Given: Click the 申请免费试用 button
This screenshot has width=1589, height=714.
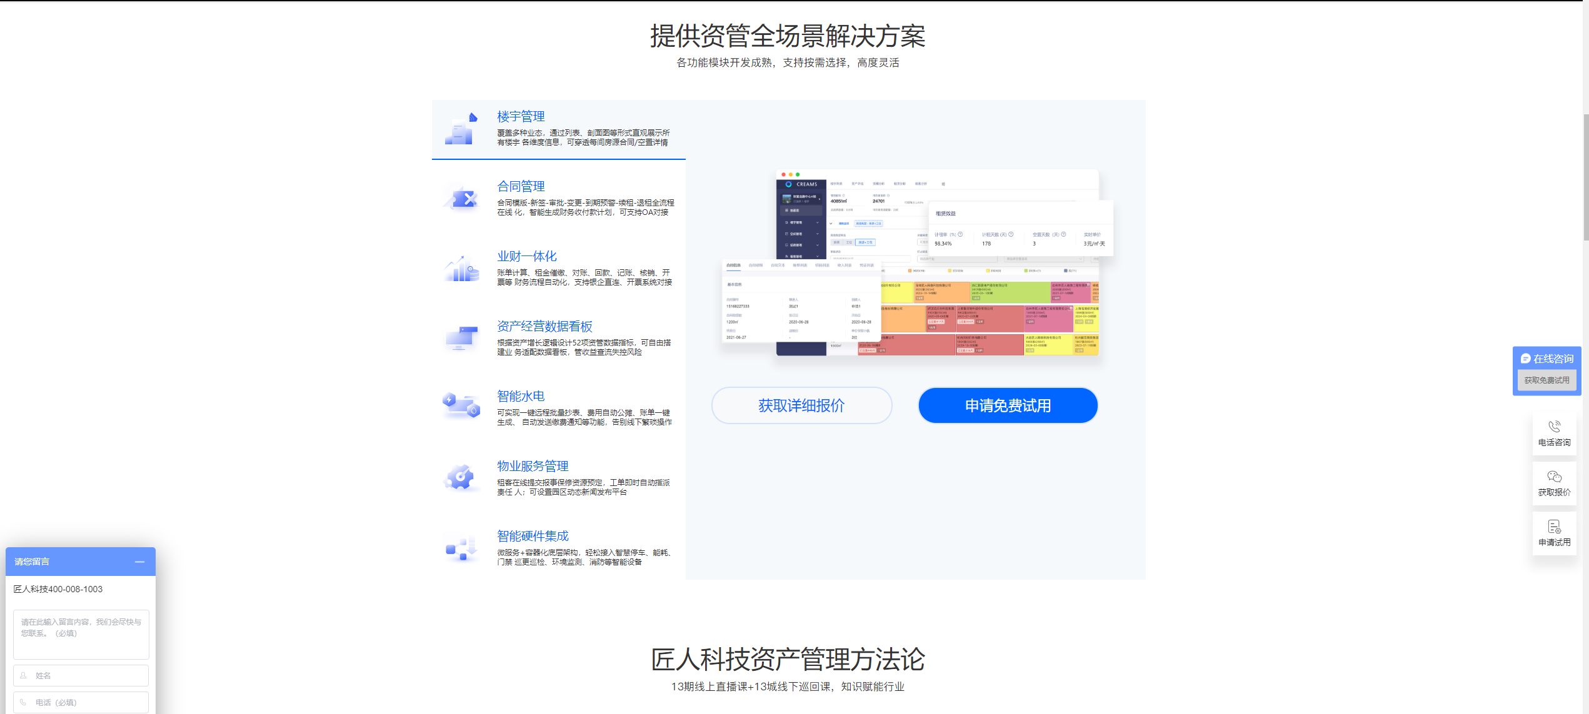Looking at the screenshot, I should coord(1008,405).
